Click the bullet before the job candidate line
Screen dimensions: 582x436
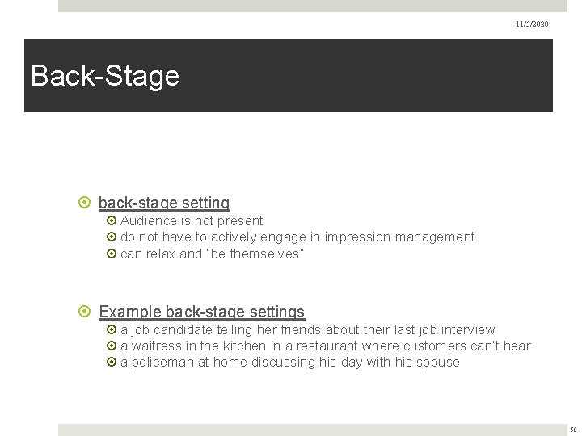point(112,330)
